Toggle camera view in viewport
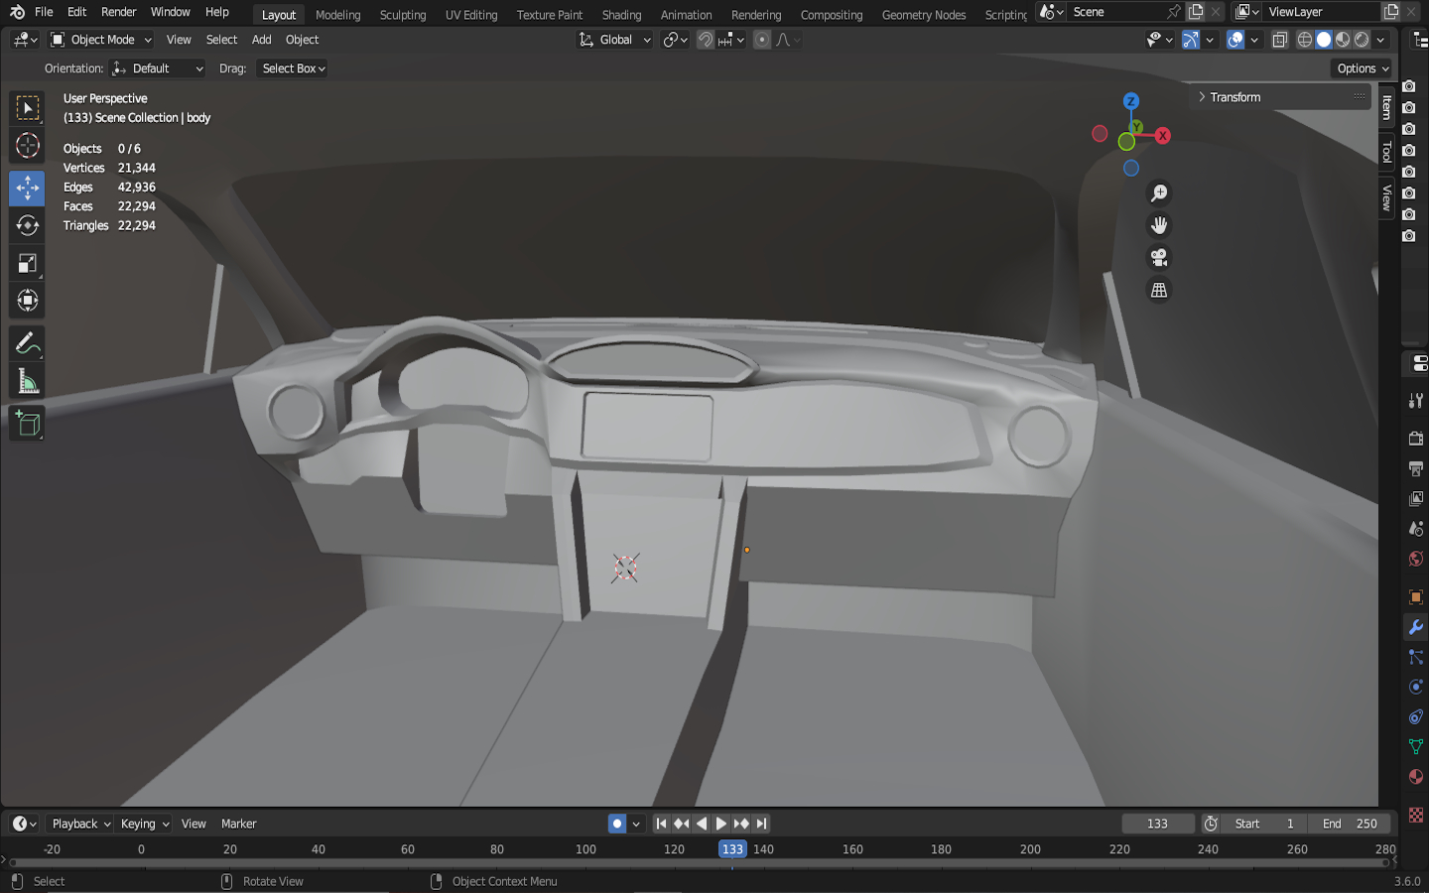 [1158, 258]
